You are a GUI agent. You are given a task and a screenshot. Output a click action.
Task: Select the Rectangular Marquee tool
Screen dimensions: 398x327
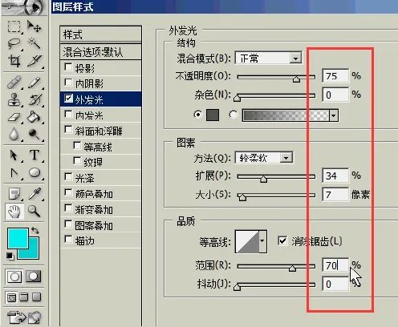point(14,26)
